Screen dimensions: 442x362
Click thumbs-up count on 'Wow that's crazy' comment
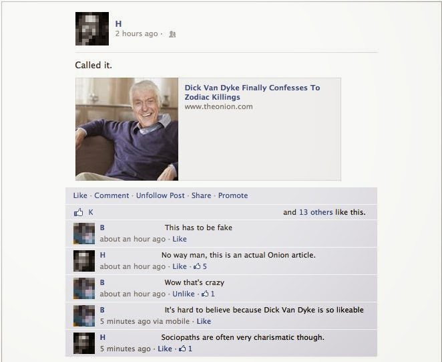(x=208, y=294)
